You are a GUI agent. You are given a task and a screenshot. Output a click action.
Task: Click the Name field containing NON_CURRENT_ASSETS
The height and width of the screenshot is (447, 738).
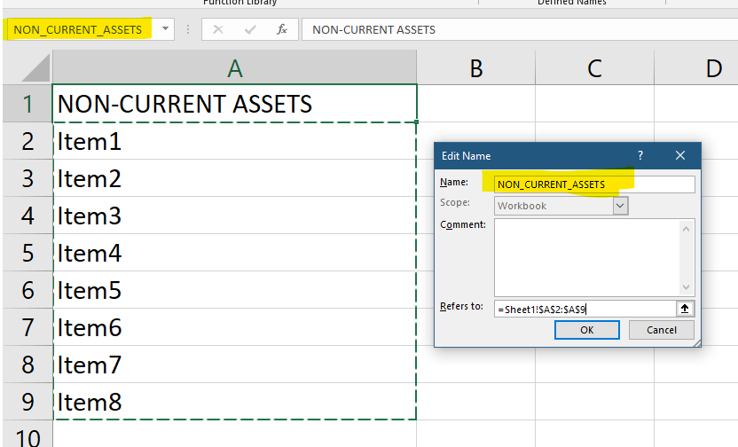pyautogui.click(x=594, y=184)
